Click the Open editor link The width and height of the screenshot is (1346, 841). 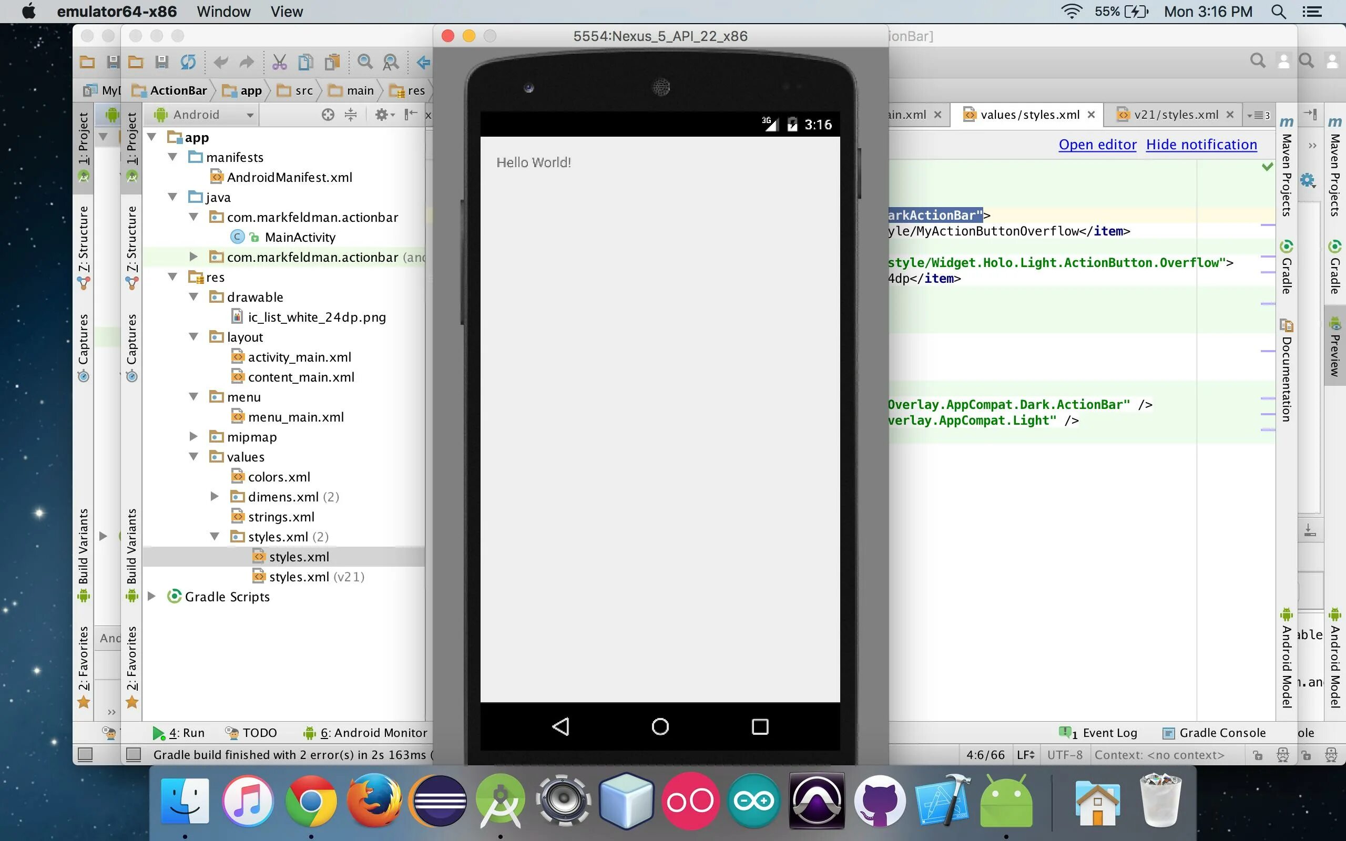(1097, 145)
